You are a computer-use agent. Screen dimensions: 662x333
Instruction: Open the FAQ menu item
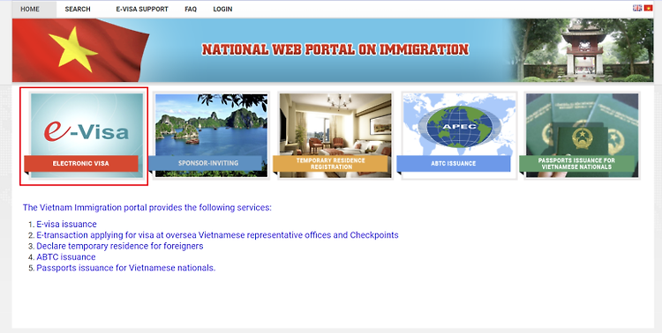(191, 10)
